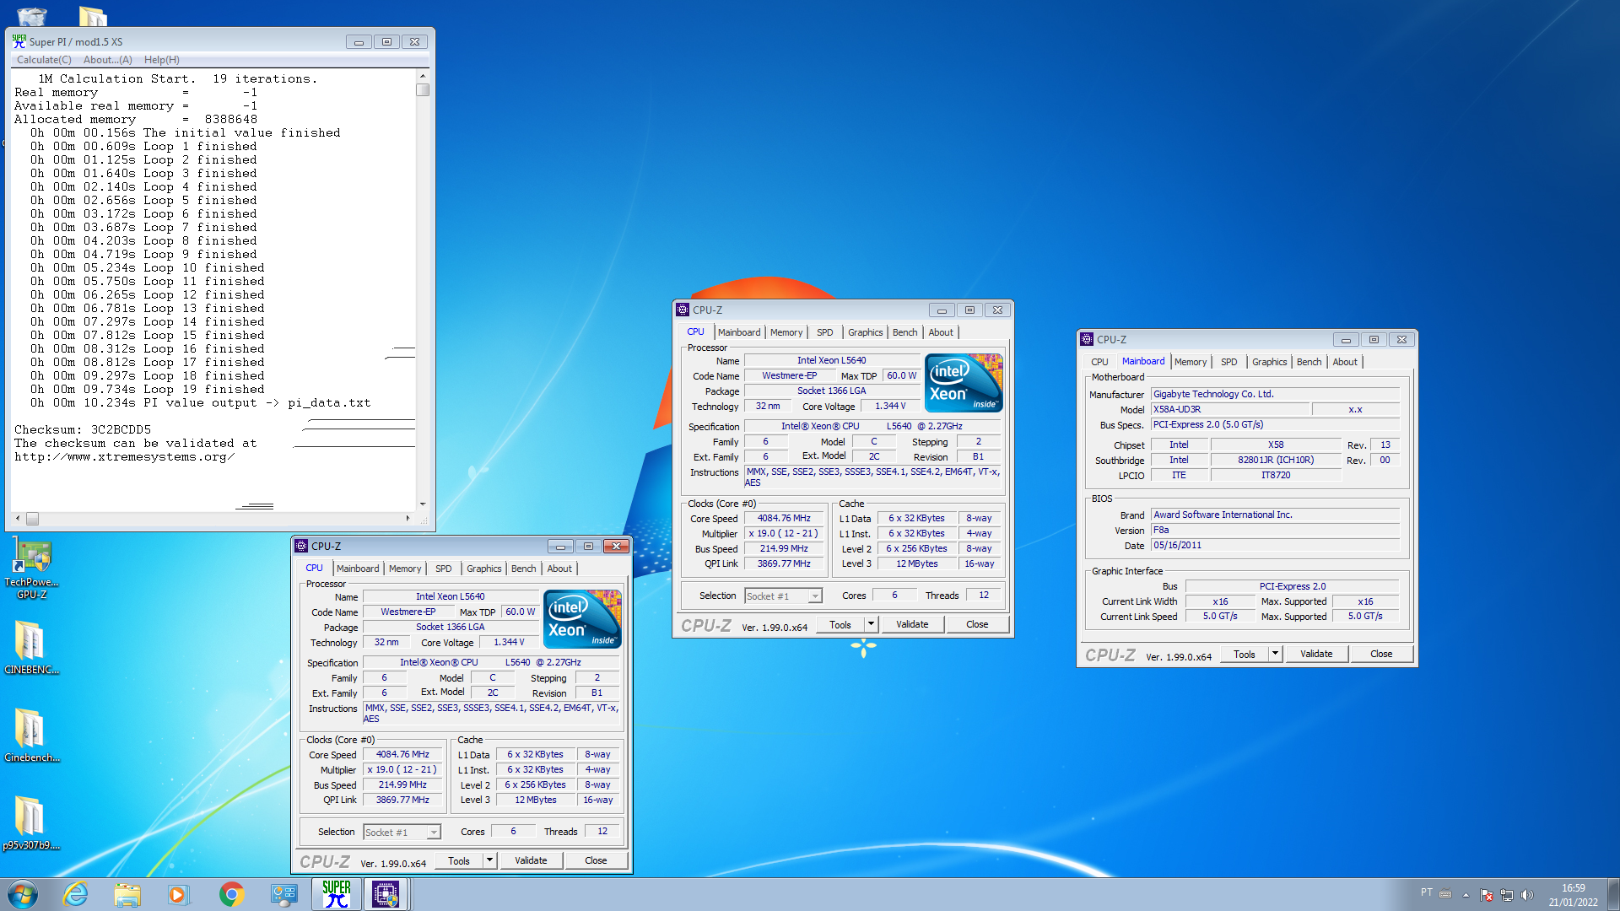This screenshot has height=911, width=1620.
Task: Click Validate in Mainboard CPU-Z window
Action: pos(1316,654)
